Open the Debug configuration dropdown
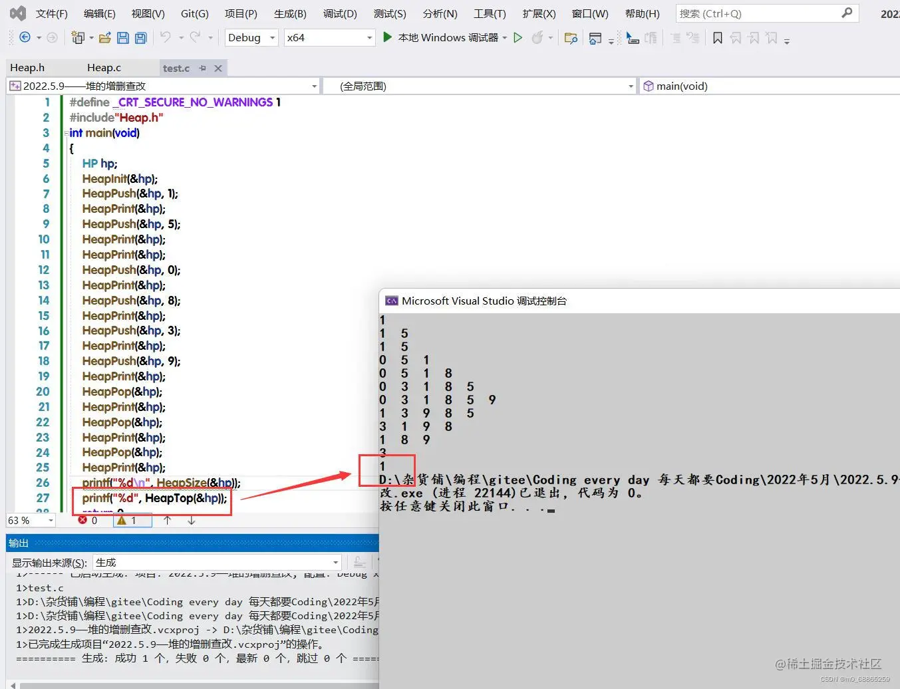This screenshot has height=689, width=900. pos(251,38)
